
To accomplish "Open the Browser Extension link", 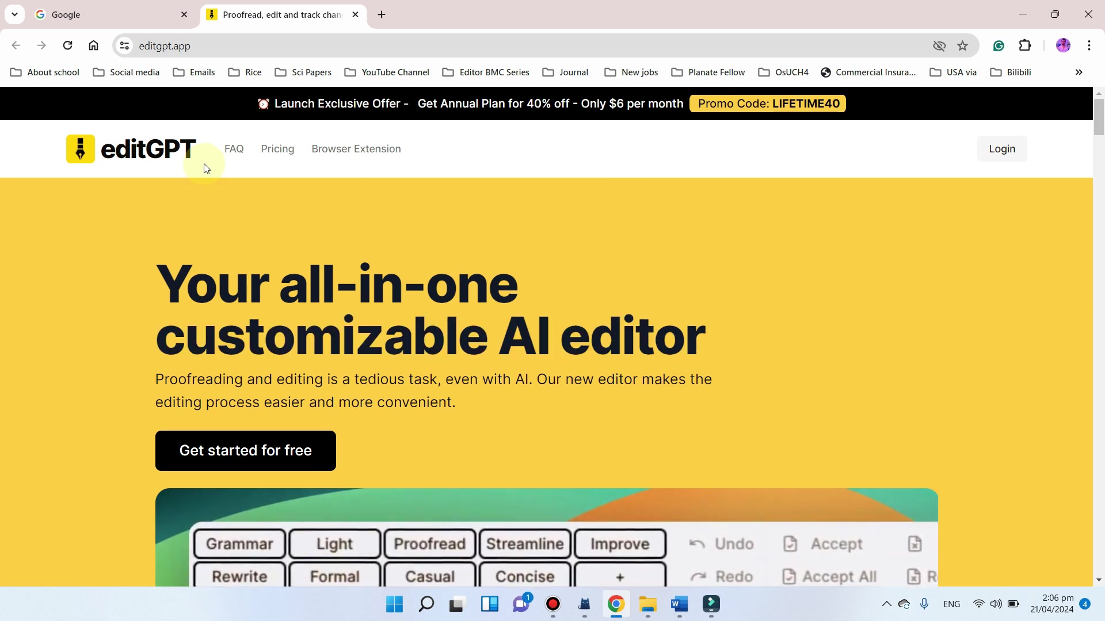I will point(356,149).
